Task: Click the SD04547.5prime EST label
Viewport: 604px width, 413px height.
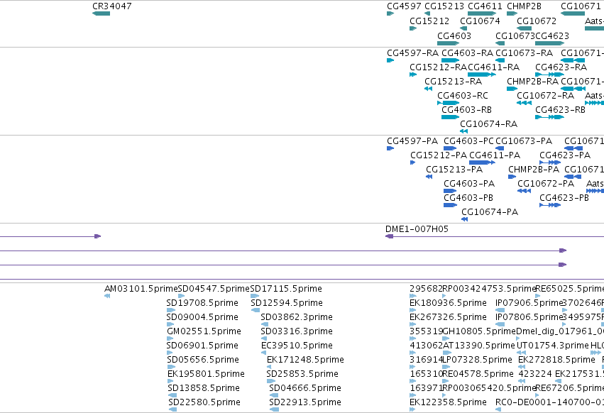Action: point(214,289)
